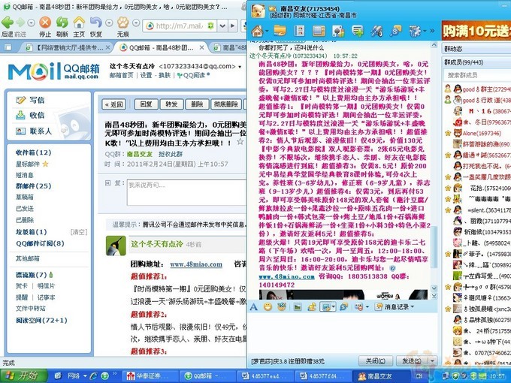
Task: Click the « 返回 back button in mail
Action: 113,104
